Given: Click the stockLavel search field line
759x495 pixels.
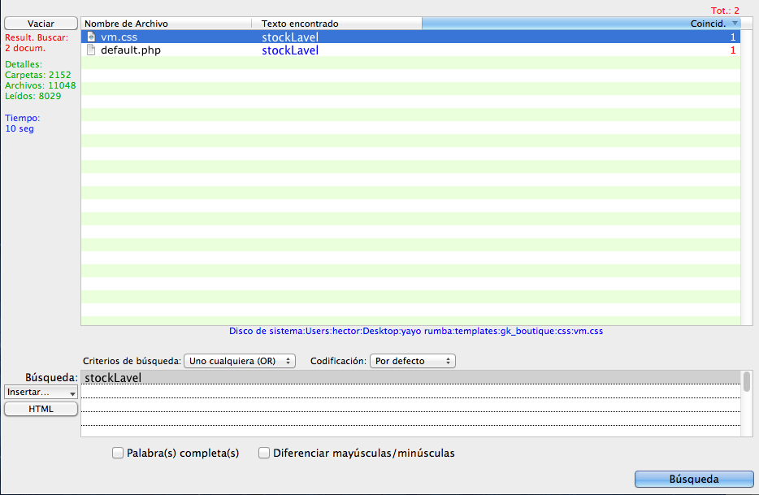Looking at the screenshot, I should point(410,377).
